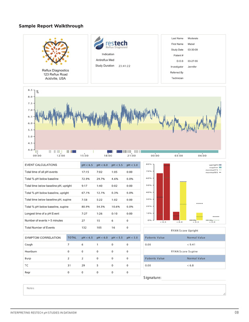Click the normal95 legend marker
Viewport: 249px width, 322px height.
coord(220,172)
